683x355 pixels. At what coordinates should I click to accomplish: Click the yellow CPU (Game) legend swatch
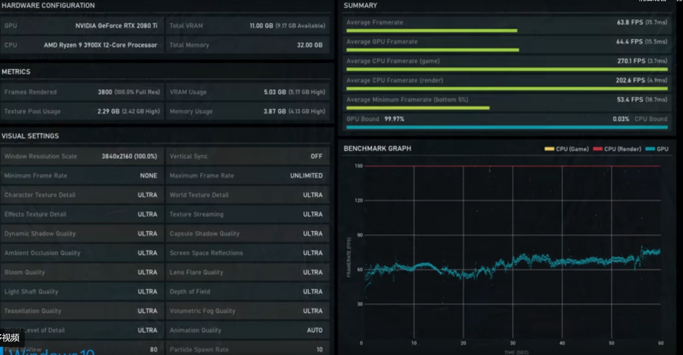(549, 149)
